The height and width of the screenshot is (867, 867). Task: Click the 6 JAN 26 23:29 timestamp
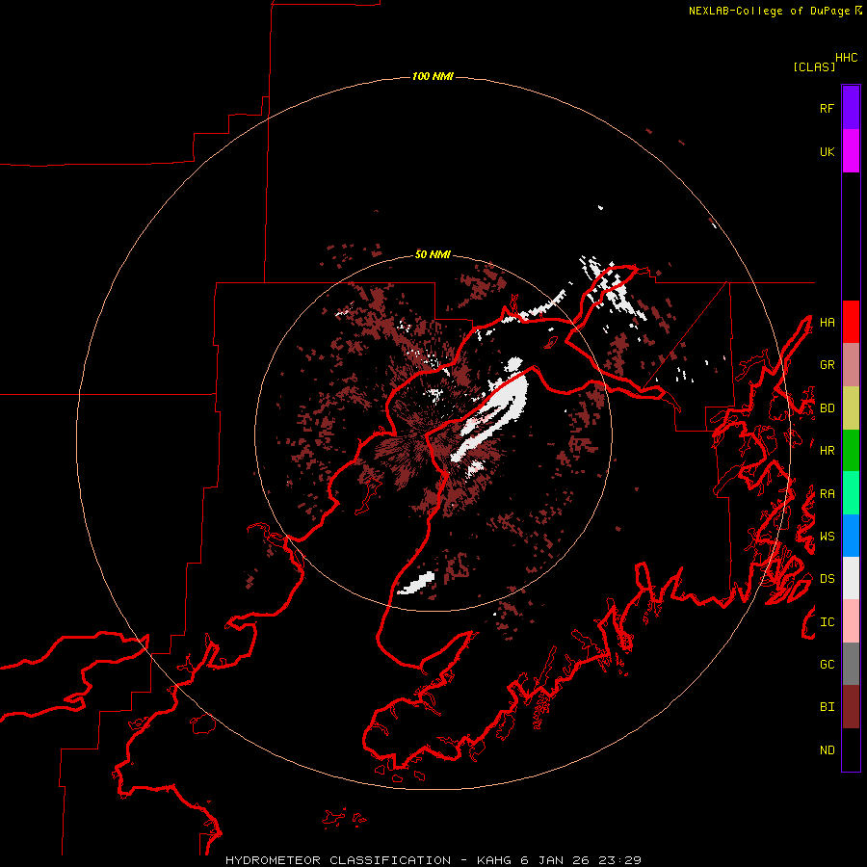[581, 860]
